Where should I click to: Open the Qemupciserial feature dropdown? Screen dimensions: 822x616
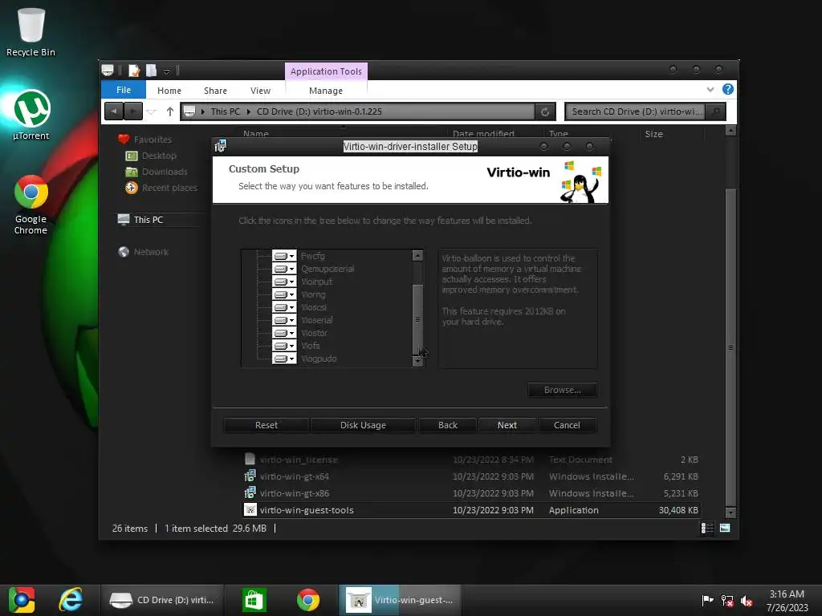pyautogui.click(x=284, y=269)
